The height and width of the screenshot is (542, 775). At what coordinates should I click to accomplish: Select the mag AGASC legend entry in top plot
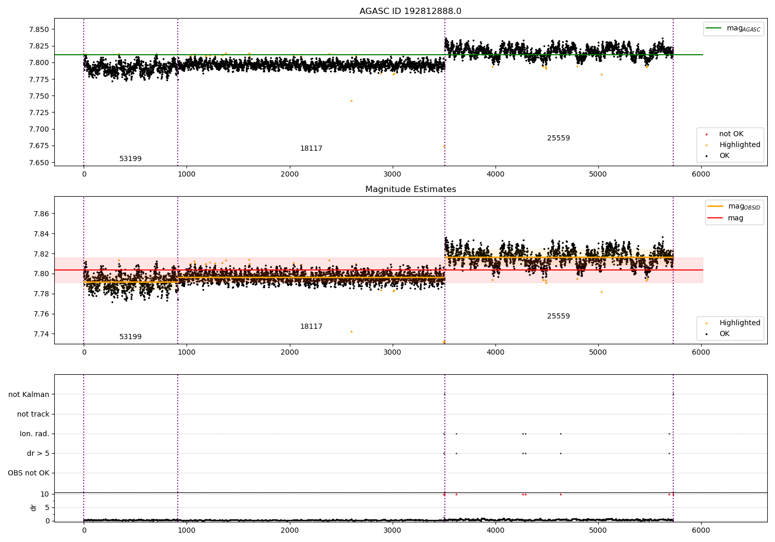click(x=734, y=28)
